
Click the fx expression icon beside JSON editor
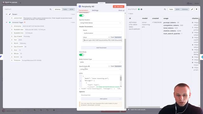point(81,81)
